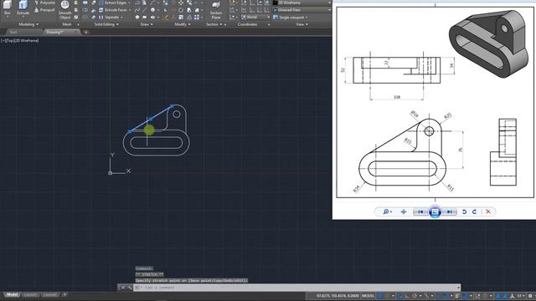Click the Extrude tool
The image size is (536, 301).
23,8
